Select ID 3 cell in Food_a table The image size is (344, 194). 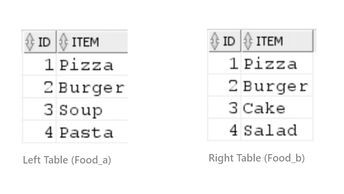point(39,109)
